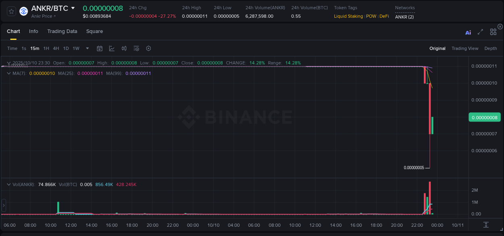Click the candlestick compare icon

click(124, 48)
